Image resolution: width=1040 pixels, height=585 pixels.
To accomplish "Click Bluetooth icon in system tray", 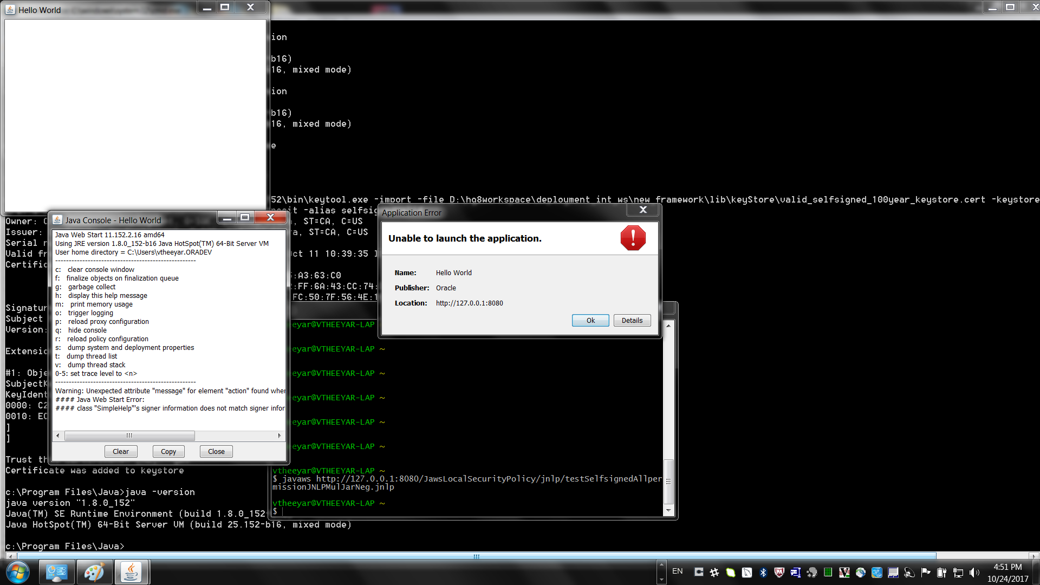I will pyautogui.click(x=763, y=573).
